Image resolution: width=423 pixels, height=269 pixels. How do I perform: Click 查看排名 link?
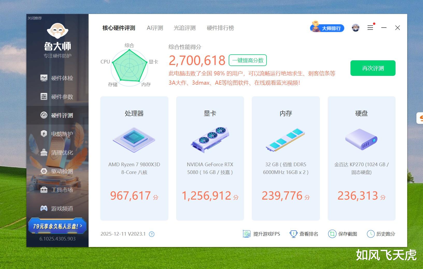pyautogui.click(x=309, y=234)
